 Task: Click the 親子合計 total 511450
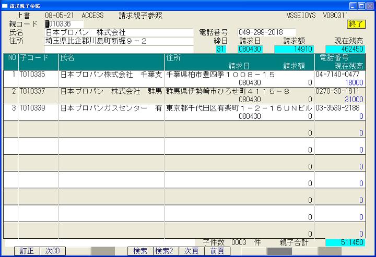pos(345,242)
